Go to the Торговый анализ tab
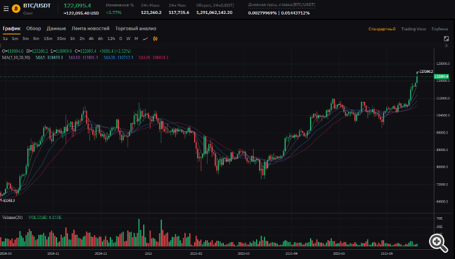The image size is (455, 259). (x=136, y=29)
